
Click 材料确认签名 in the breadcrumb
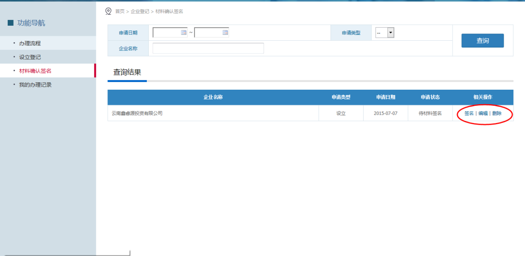pos(170,11)
